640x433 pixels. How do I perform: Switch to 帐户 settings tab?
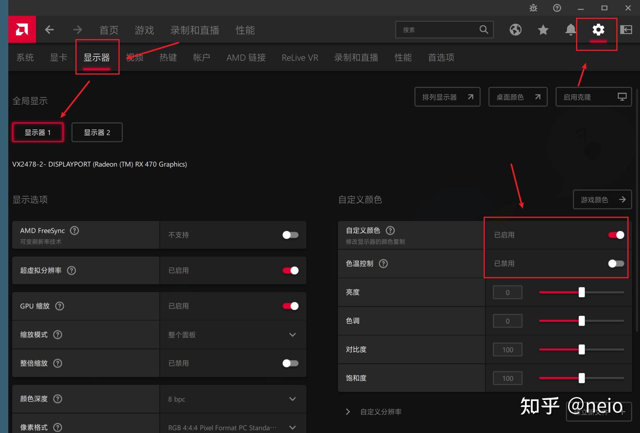(x=202, y=58)
